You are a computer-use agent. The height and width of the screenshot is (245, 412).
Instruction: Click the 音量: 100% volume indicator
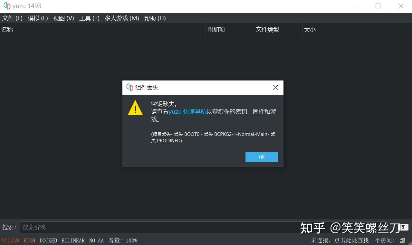point(123,240)
